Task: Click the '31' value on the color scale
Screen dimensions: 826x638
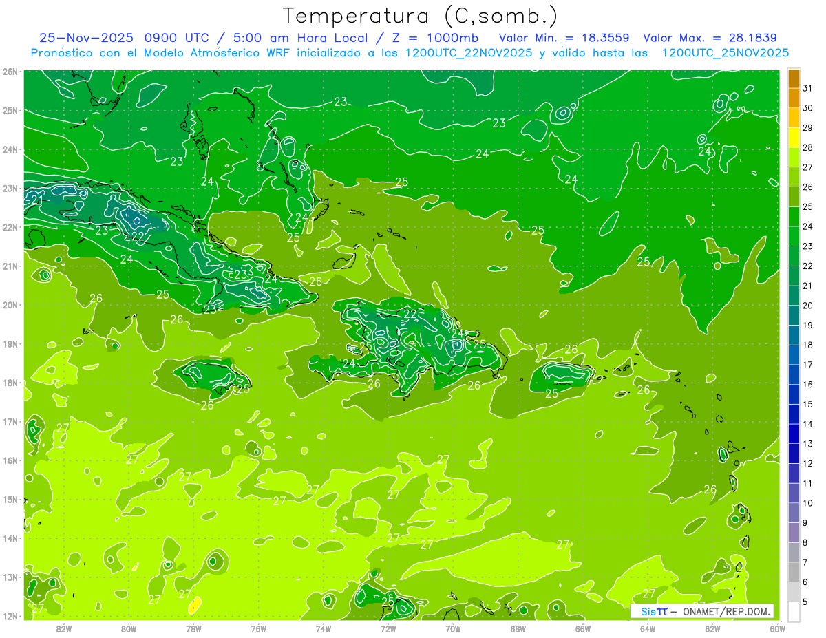Action: pos(808,88)
